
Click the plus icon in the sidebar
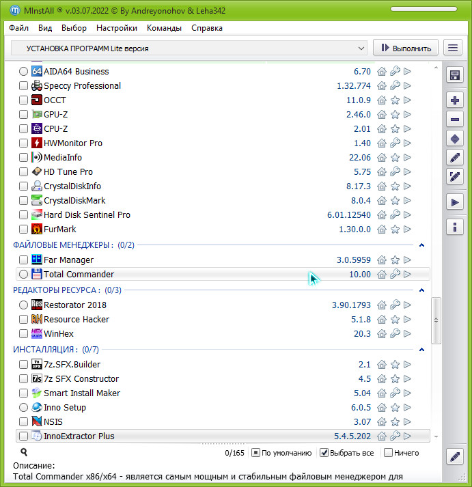[455, 100]
